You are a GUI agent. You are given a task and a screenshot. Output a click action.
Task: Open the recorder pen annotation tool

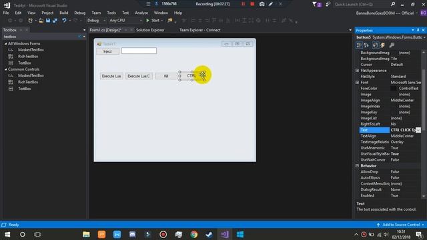coord(271,4)
